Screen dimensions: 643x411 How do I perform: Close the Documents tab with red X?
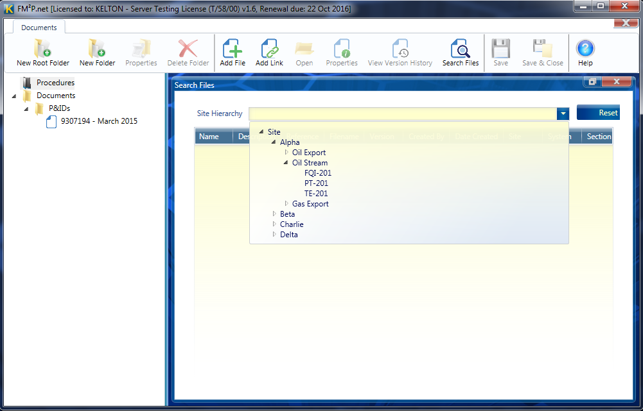[x=626, y=23]
